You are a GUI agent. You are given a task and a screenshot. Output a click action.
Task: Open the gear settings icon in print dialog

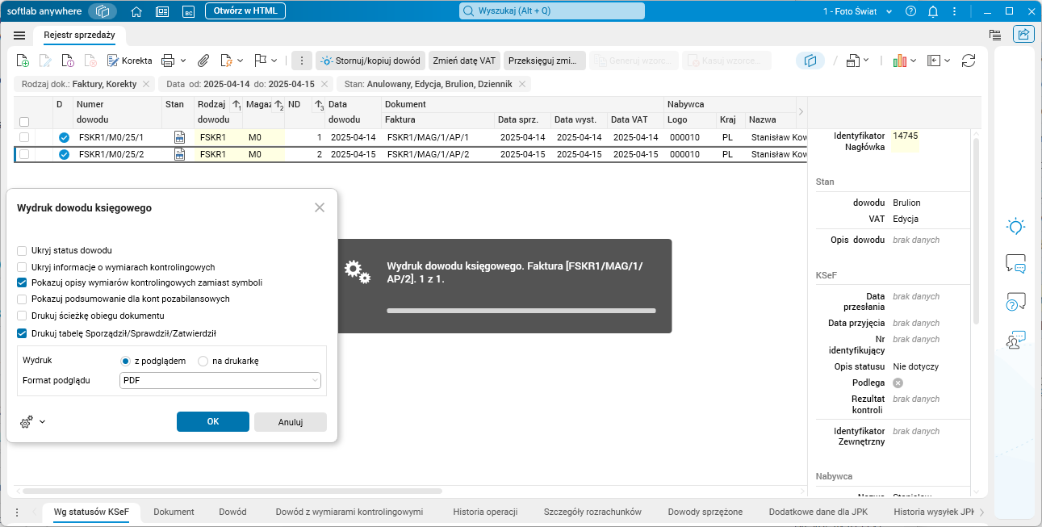[26, 421]
